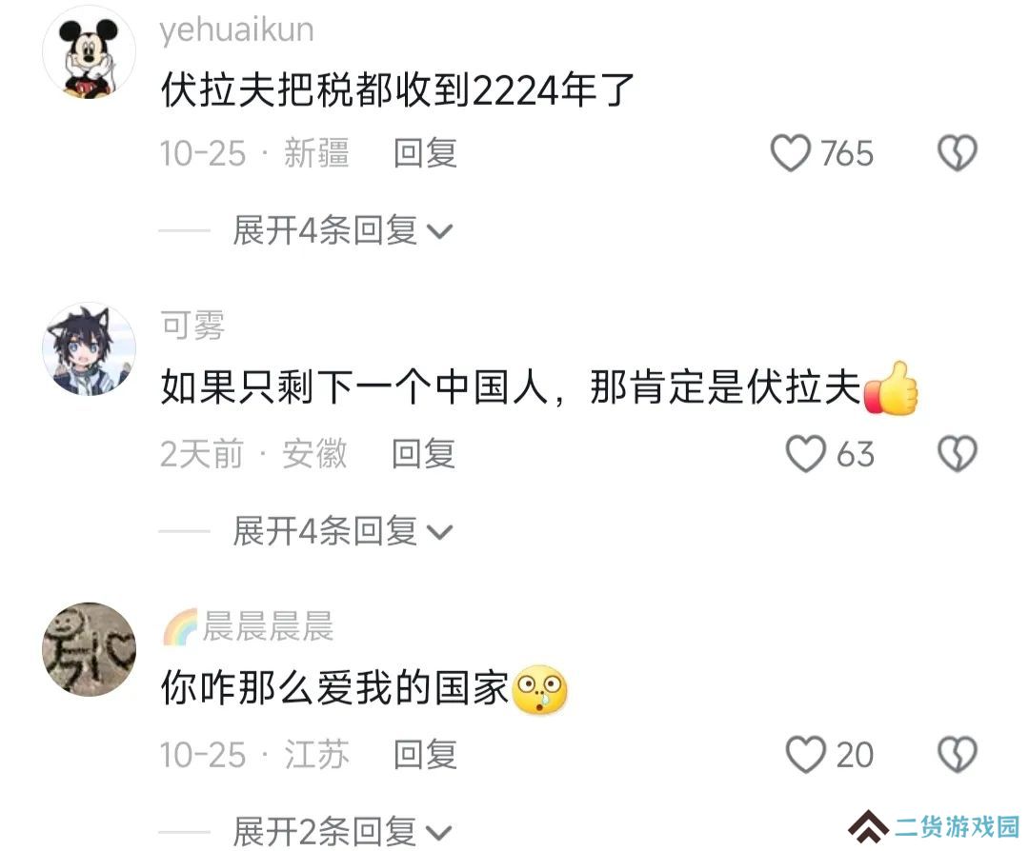Dislike 可雾's comment using broken heart
This screenshot has width=1029, height=851.
958,454
